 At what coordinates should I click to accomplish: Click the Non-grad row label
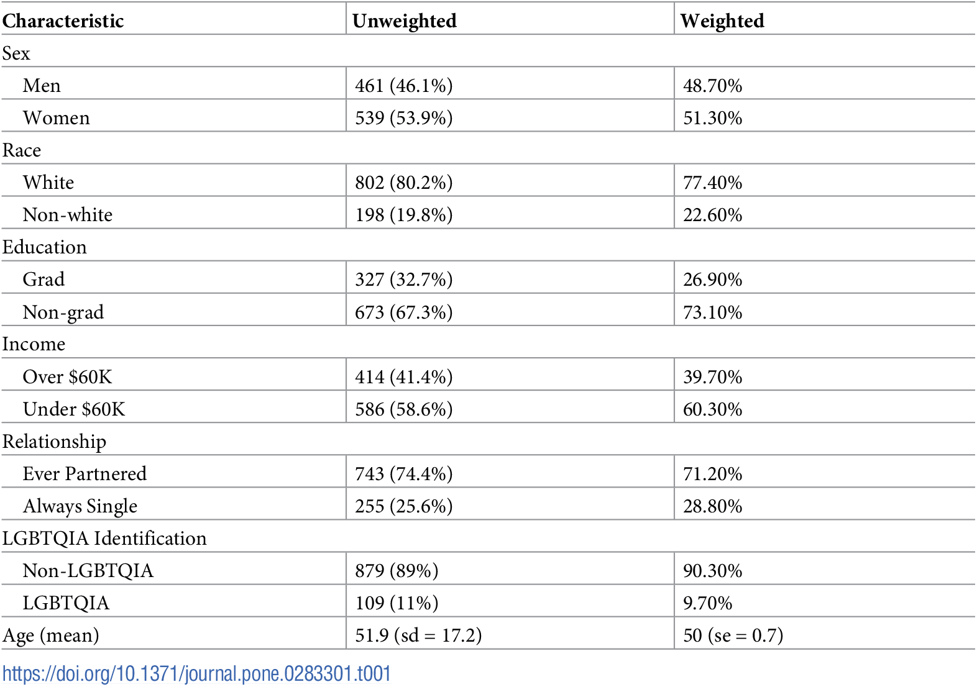pos(63,312)
